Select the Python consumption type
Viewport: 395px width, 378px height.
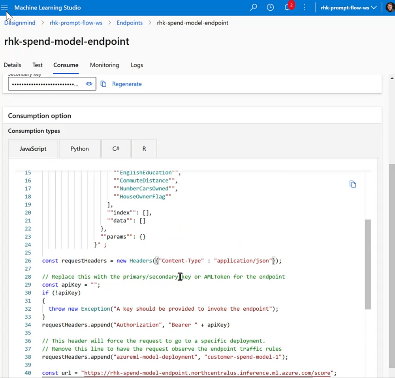(79, 148)
